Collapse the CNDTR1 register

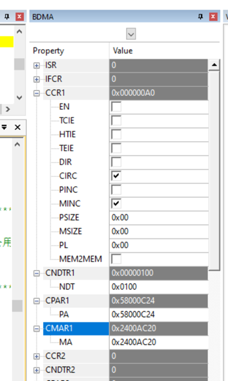point(37,273)
